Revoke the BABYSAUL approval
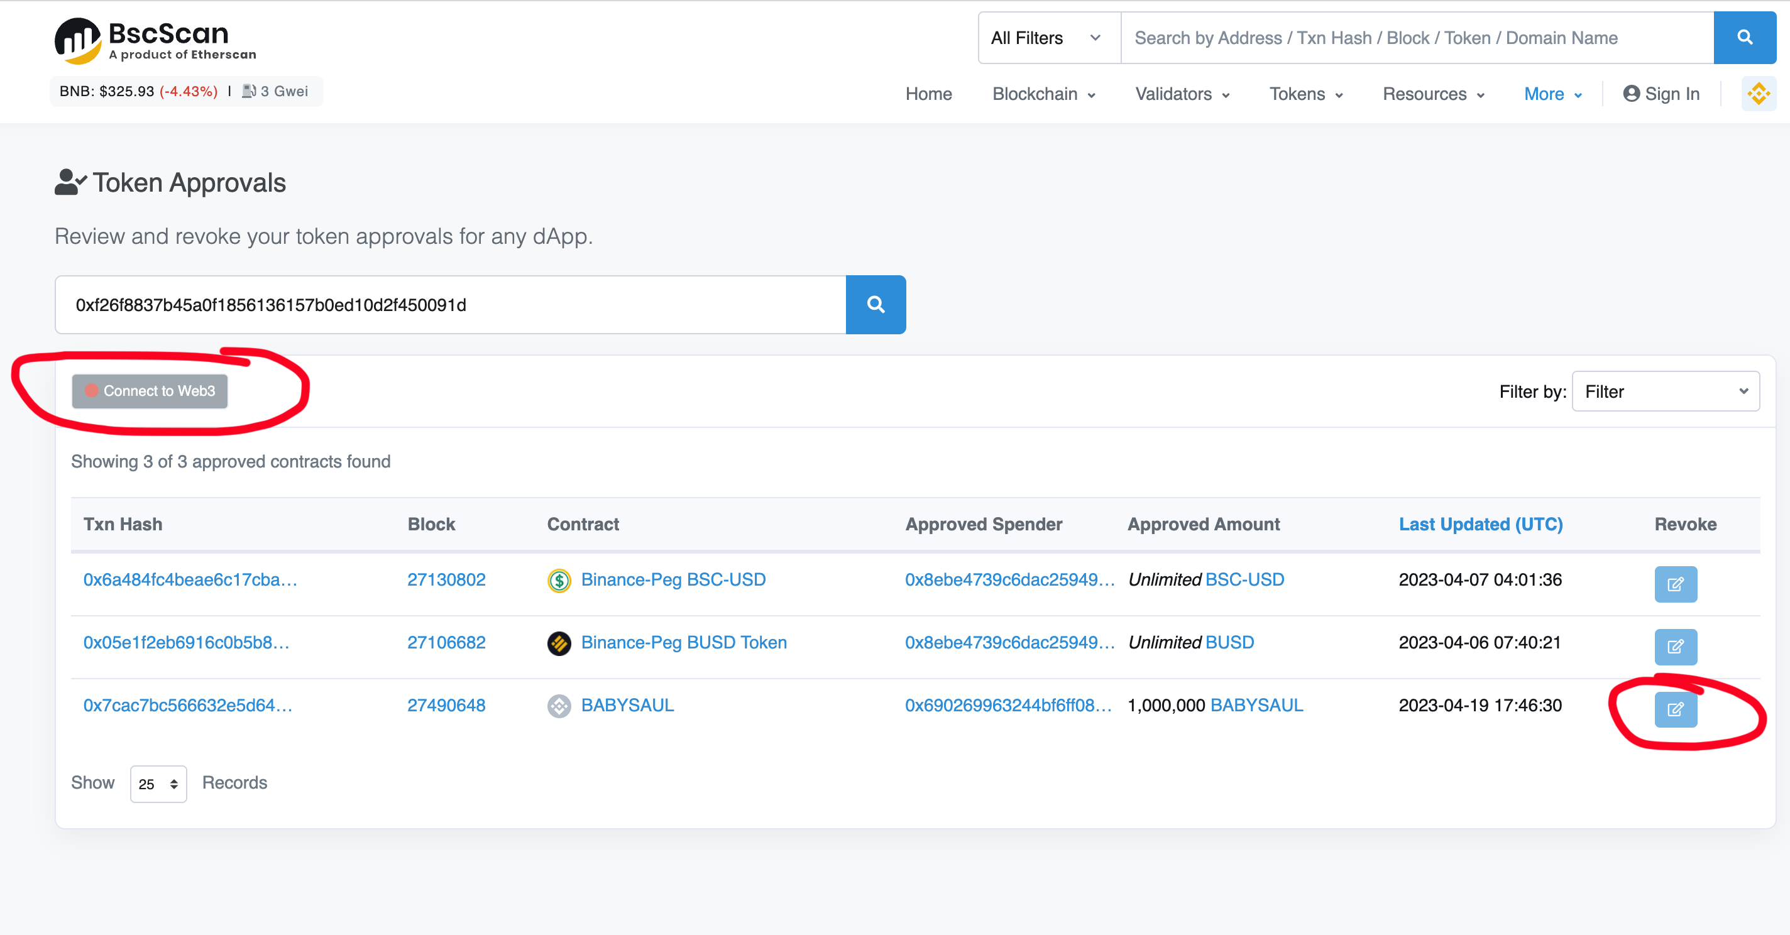This screenshot has height=935, width=1790. coord(1676,709)
